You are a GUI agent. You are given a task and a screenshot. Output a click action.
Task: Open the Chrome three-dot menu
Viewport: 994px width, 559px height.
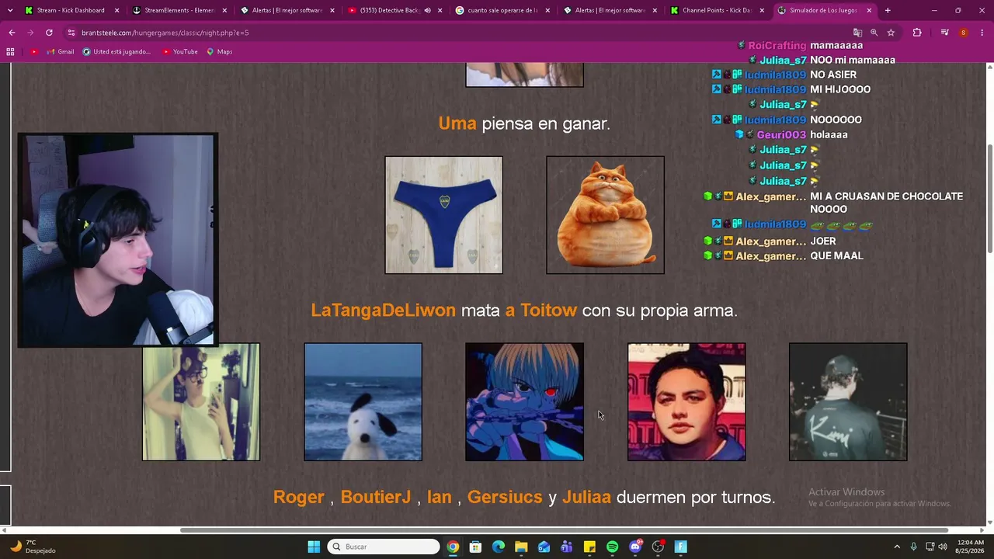click(x=982, y=33)
